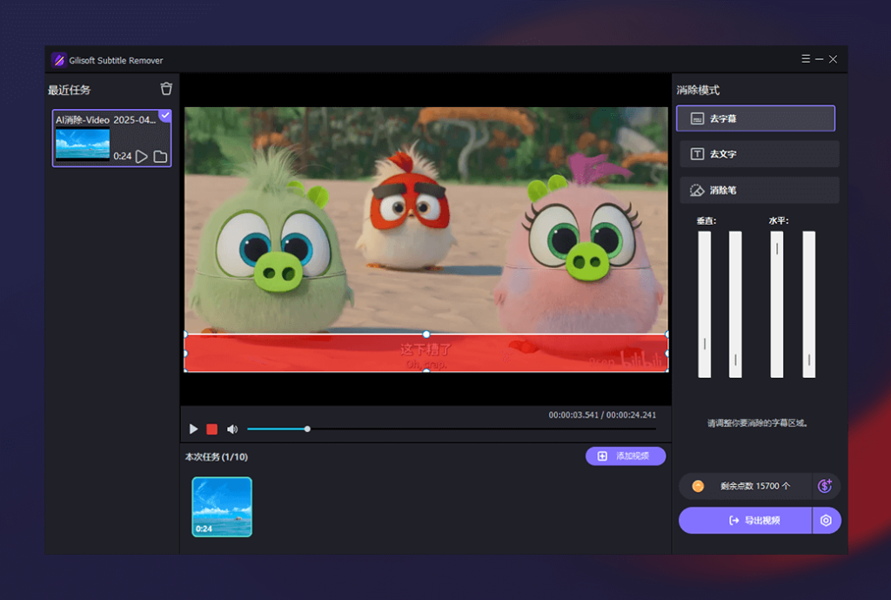Image resolution: width=891 pixels, height=600 pixels.
Task: Click the time readout 00:00:03.541 / 00:00:24.241
Action: click(602, 415)
